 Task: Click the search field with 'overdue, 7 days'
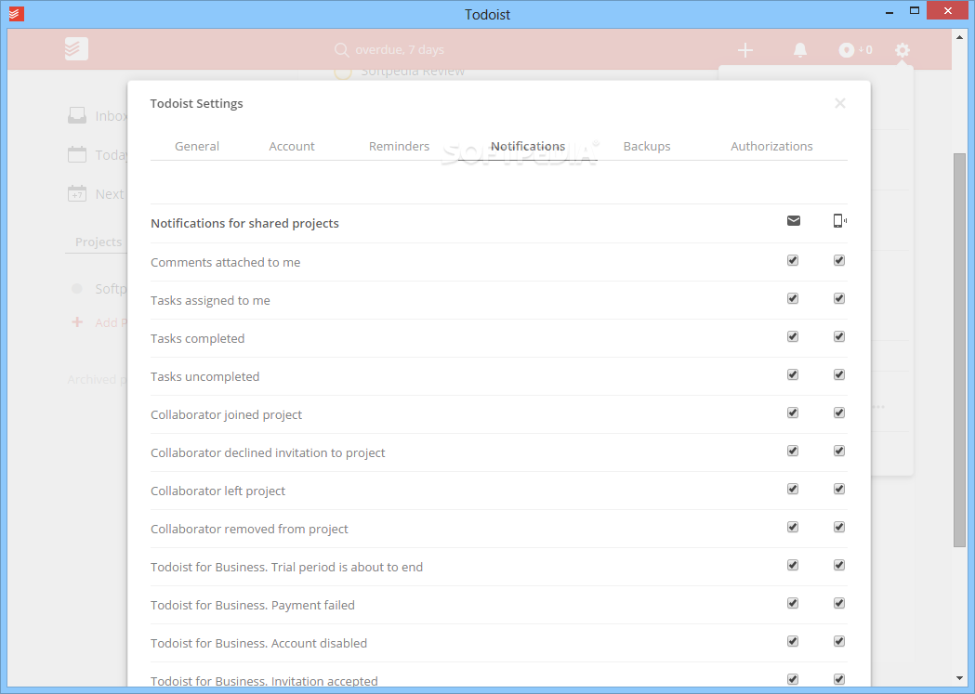tap(400, 50)
